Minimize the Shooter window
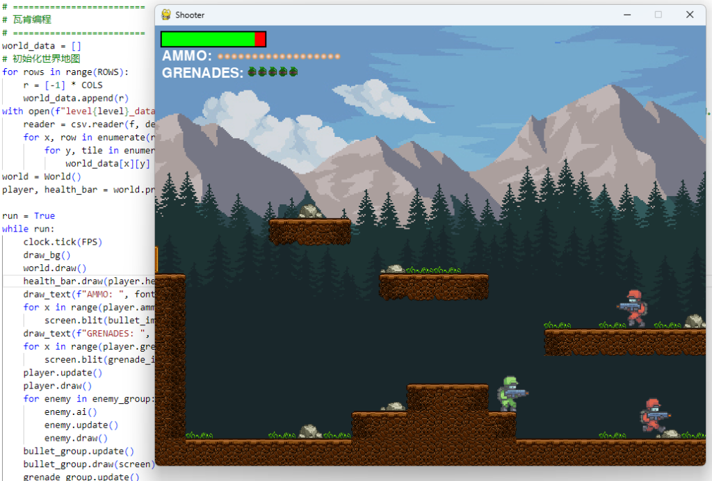 tap(626, 15)
